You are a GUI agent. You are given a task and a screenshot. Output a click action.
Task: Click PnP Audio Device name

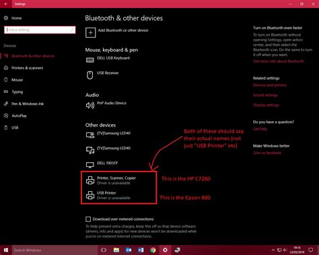(112, 103)
